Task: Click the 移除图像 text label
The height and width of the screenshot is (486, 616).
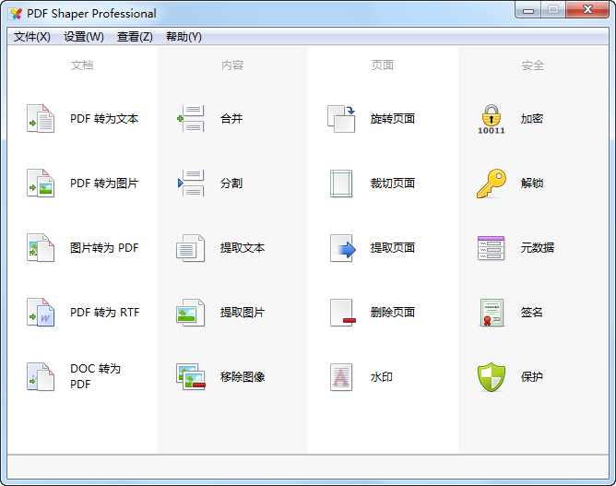Action: coord(243,377)
